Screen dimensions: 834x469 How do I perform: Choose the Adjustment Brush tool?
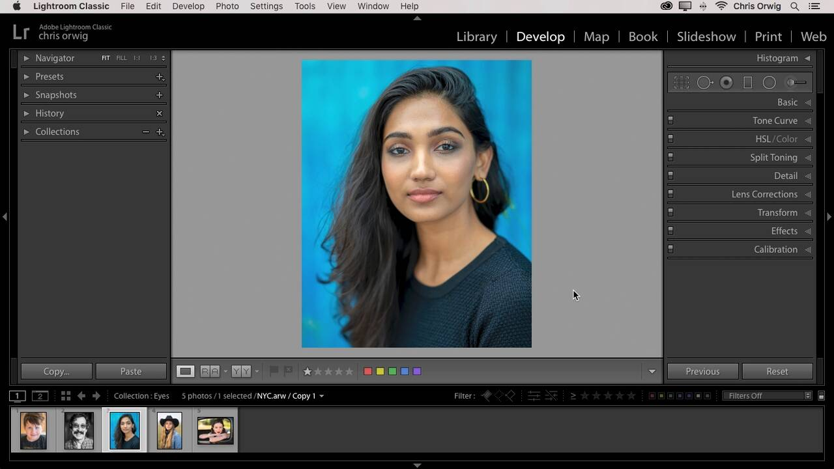click(796, 83)
